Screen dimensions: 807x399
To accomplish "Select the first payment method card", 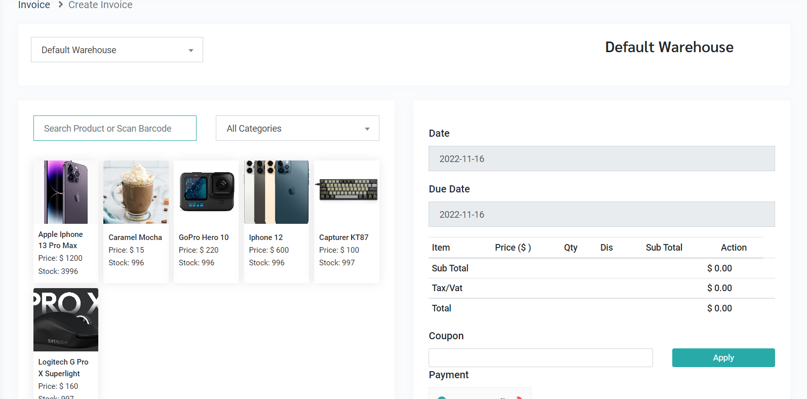I will tap(480, 393).
